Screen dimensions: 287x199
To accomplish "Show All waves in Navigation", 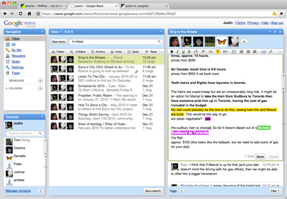I will pyautogui.click(x=13, y=44).
